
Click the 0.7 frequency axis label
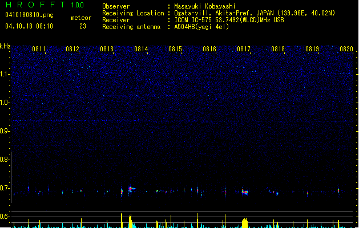coord(5,188)
